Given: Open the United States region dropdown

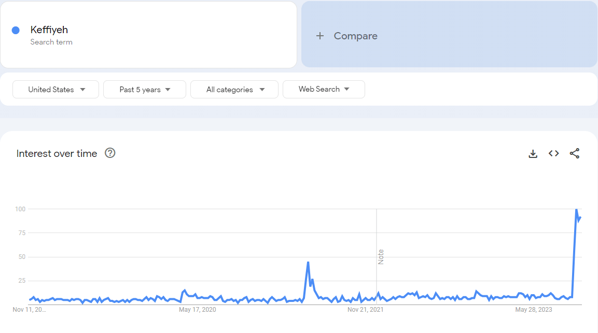Looking at the screenshot, I should [56, 90].
